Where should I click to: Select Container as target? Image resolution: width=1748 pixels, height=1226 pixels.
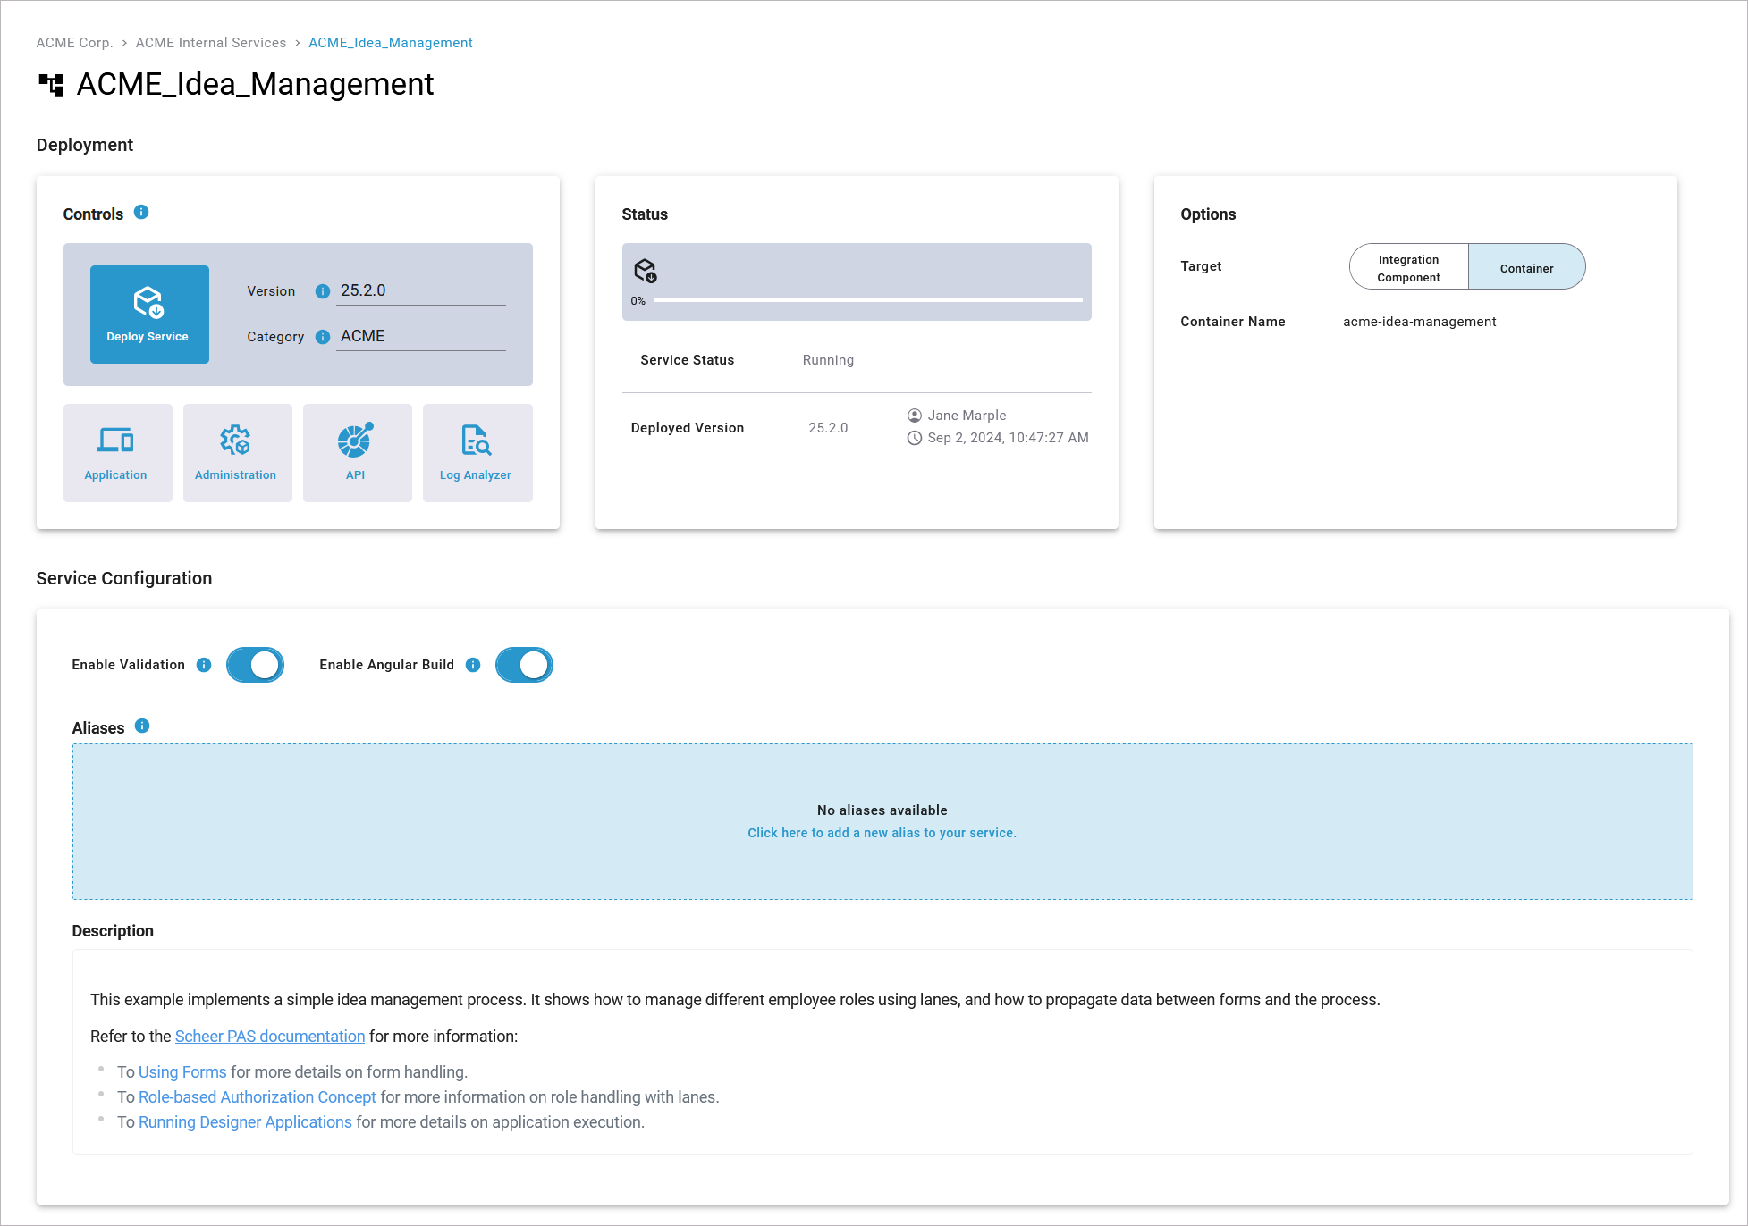1526,267
